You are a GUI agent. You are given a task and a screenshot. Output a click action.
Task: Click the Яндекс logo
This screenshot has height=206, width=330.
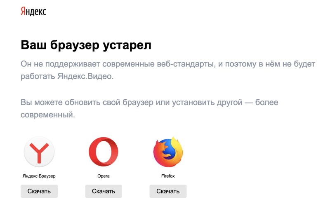[x=33, y=11]
